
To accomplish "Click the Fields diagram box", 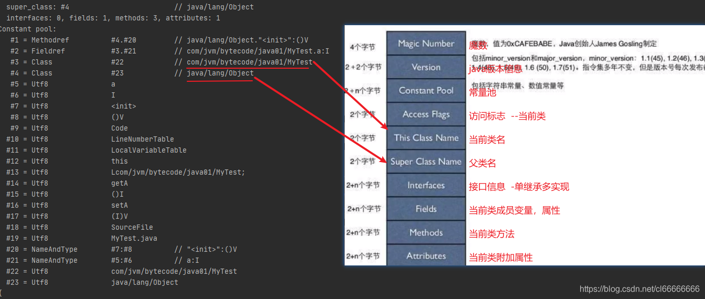I will pos(426,209).
